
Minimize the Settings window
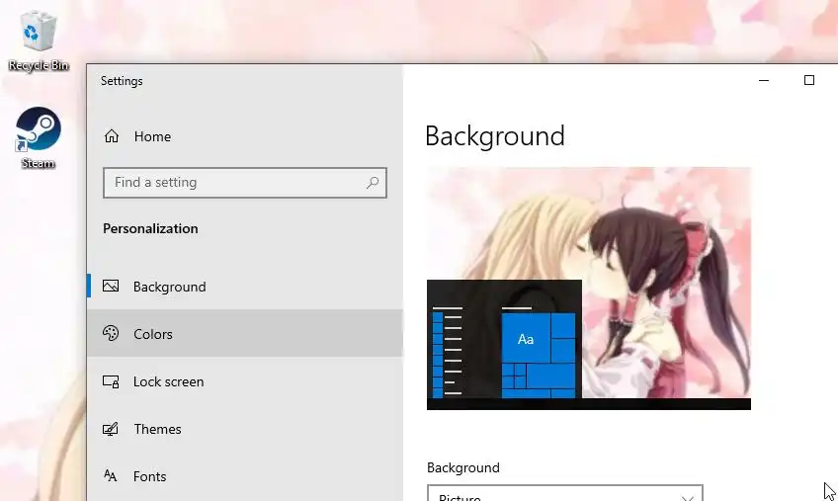pos(764,80)
